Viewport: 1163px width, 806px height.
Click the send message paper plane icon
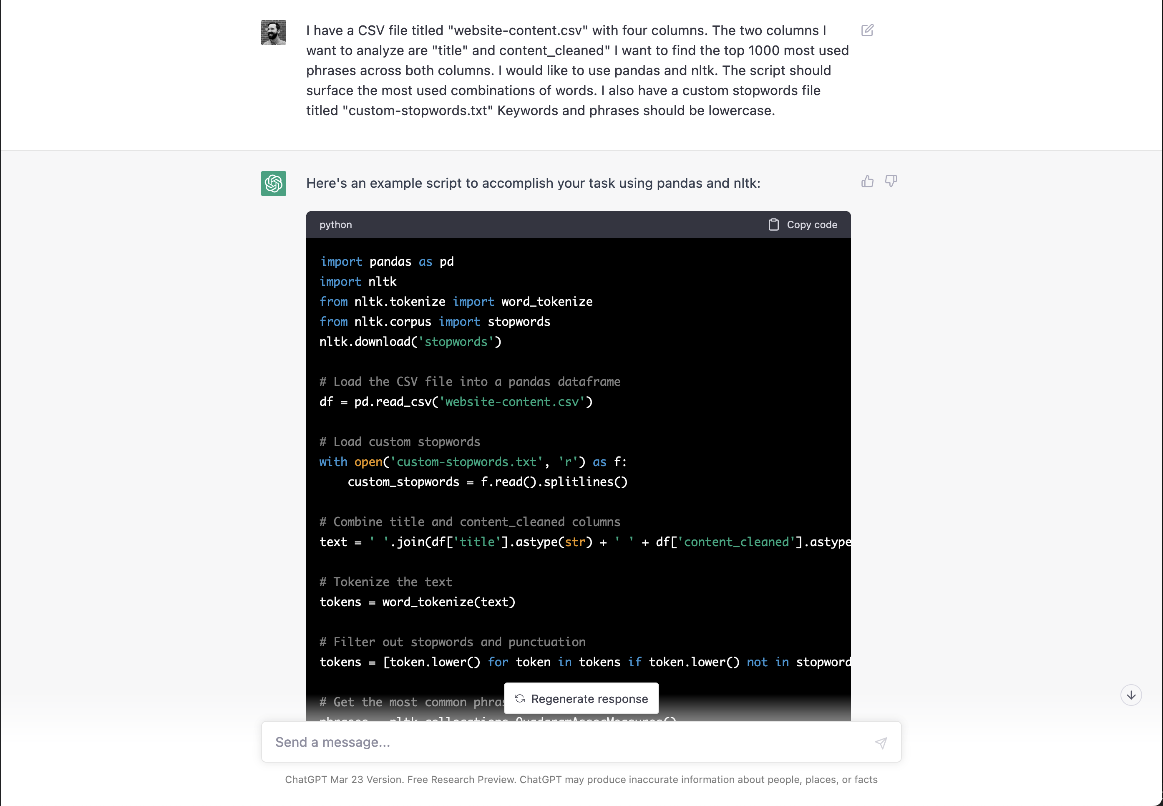tap(881, 742)
